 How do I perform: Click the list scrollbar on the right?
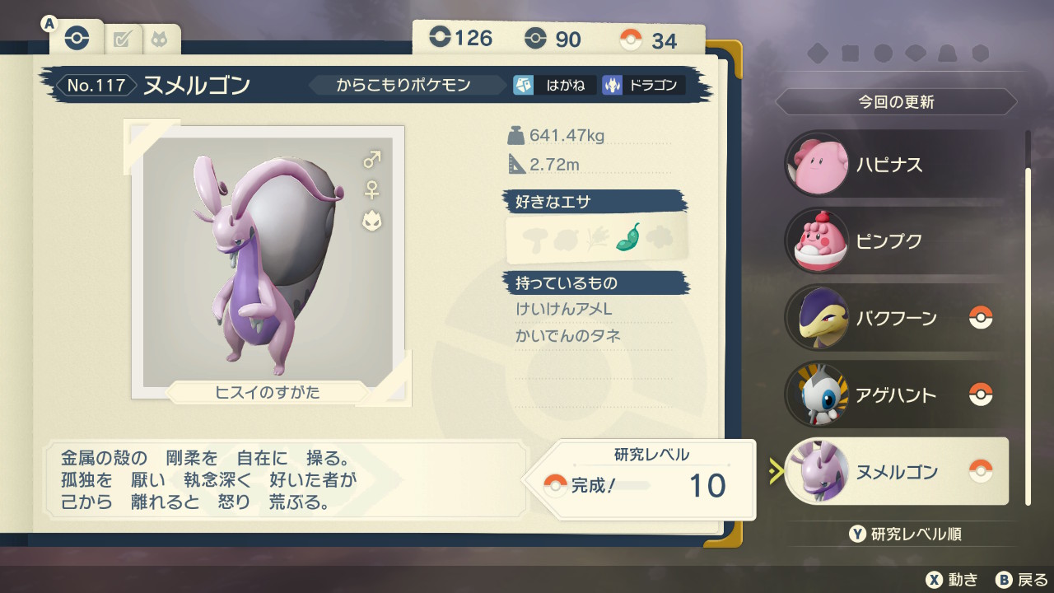(1028, 317)
